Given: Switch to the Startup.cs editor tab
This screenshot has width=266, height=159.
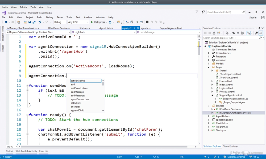Looking at the screenshot, I should (85, 28).
